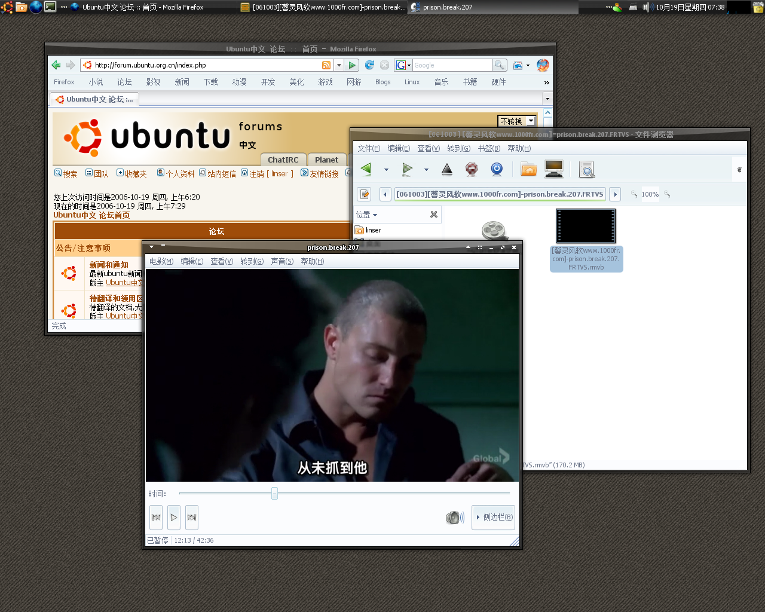Toggle text location entry in file browser

[365, 194]
